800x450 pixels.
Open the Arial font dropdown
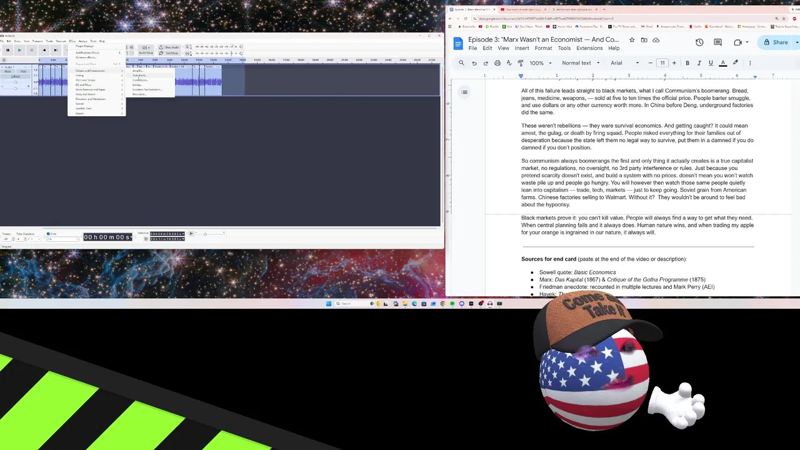coord(625,63)
